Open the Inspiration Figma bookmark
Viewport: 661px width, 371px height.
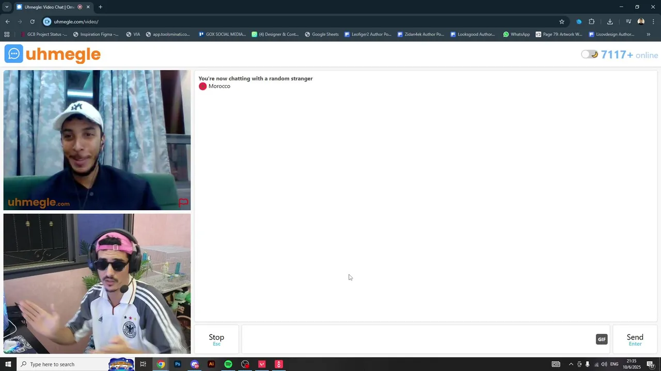(x=96, y=35)
